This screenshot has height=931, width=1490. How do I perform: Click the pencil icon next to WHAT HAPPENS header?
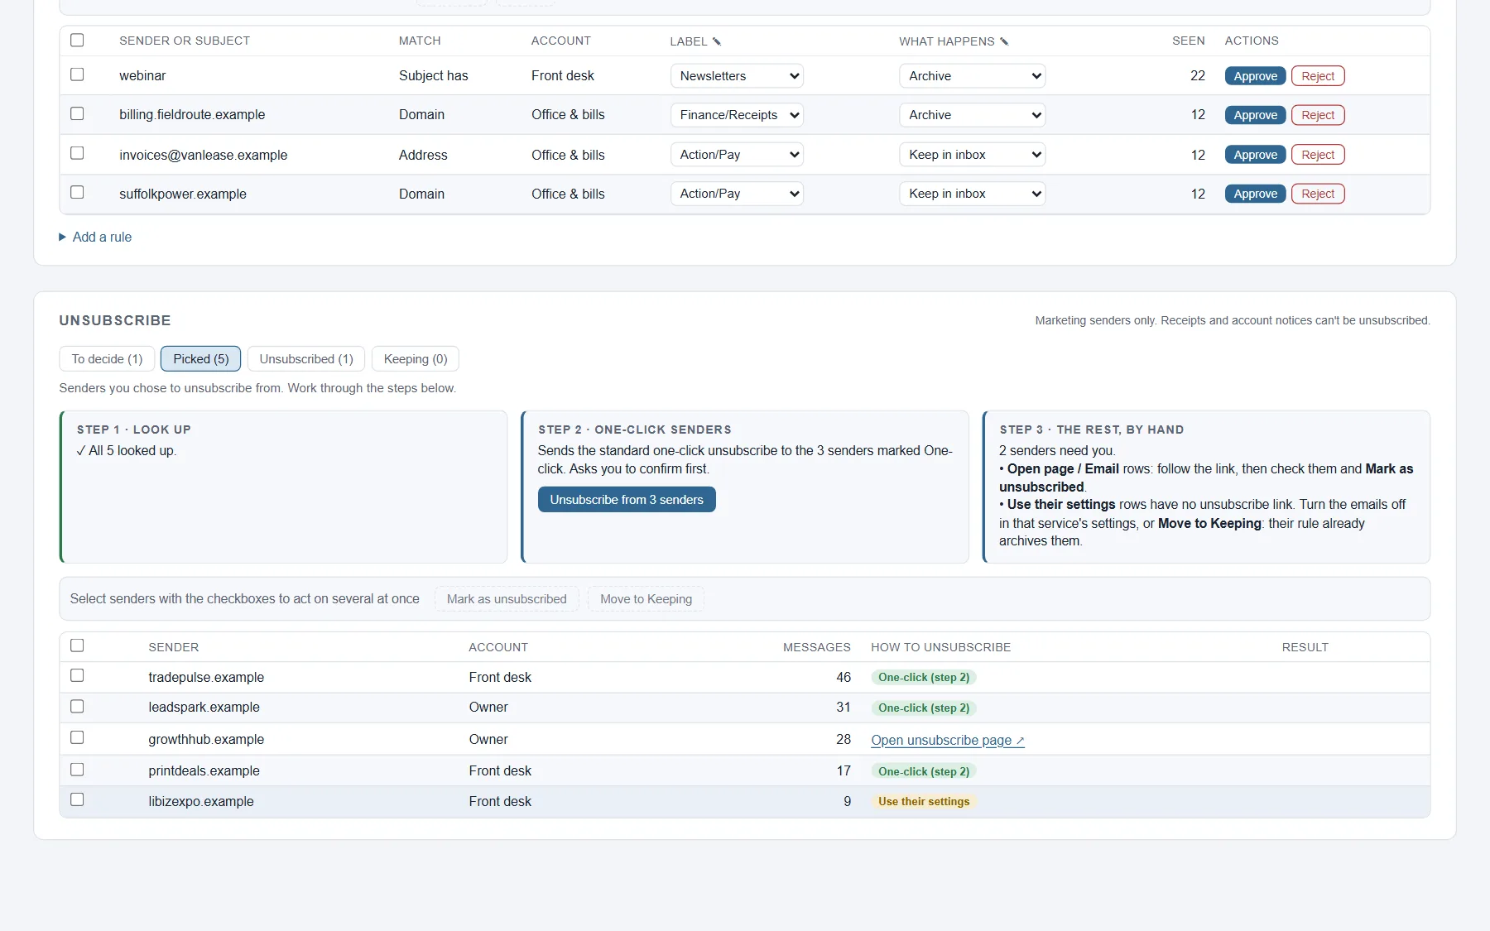tap(1004, 41)
